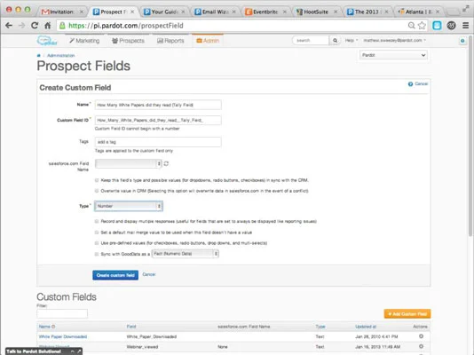
Task: Open the gear actions icon for White Paper Downloaded
Action: [421, 336]
